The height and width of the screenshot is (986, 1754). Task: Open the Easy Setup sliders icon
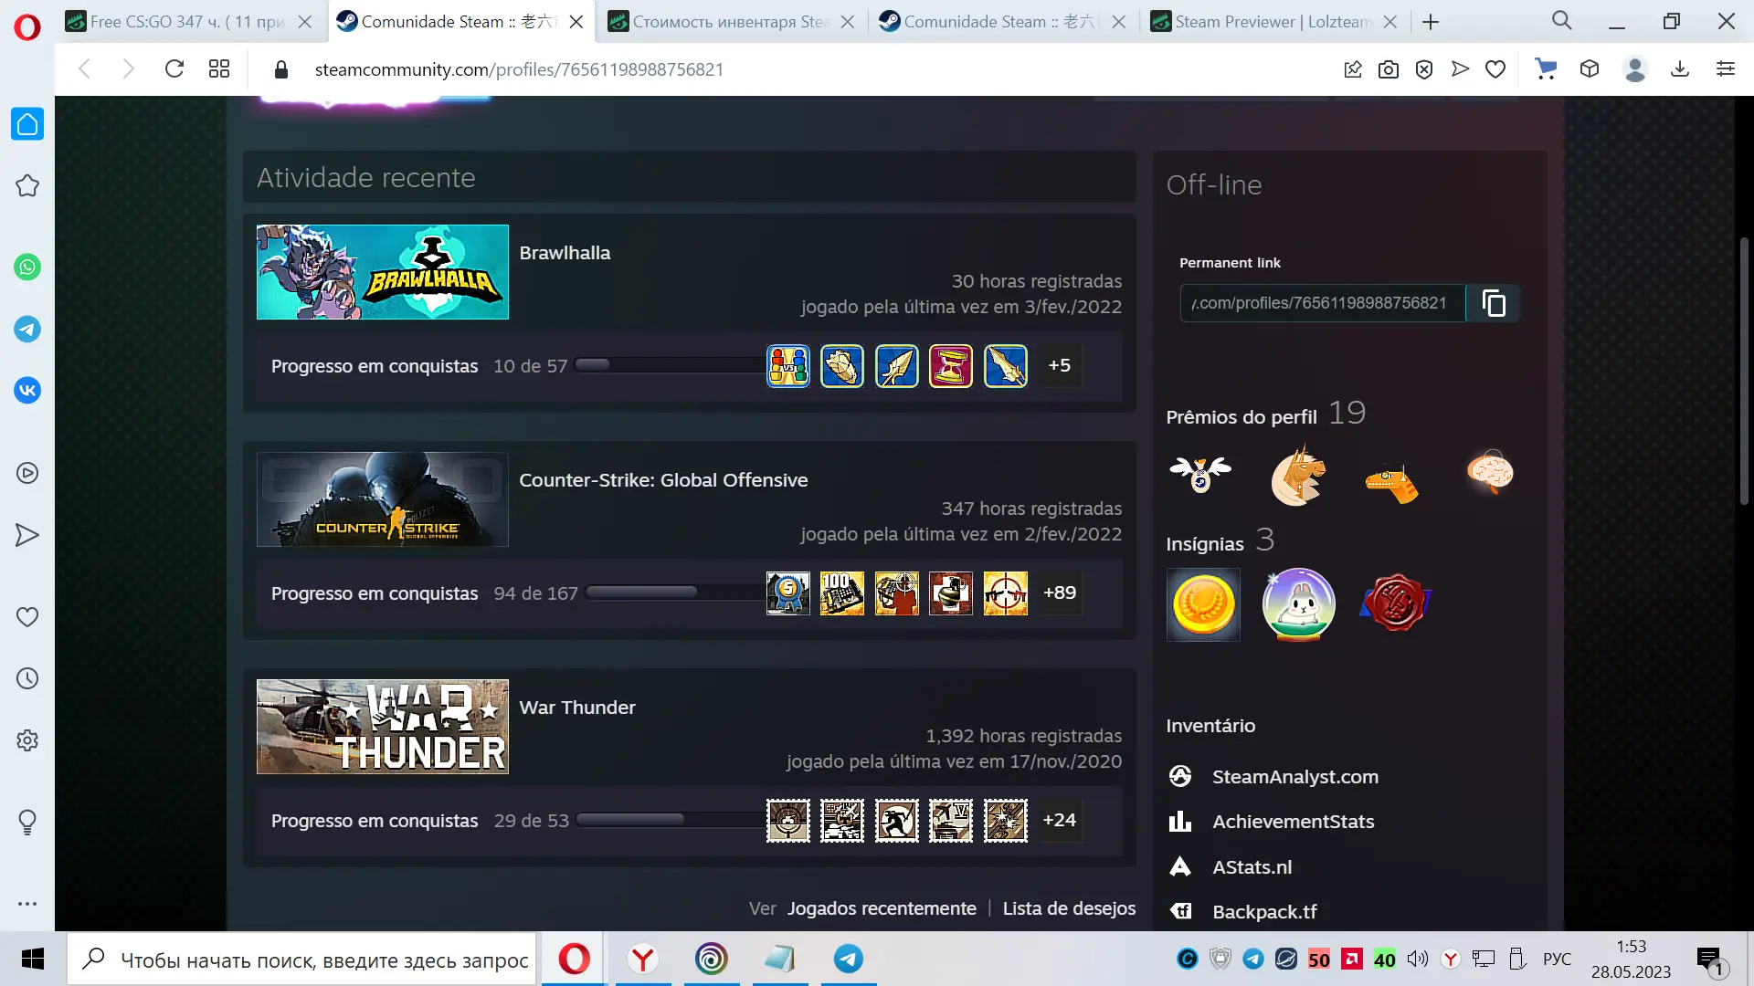1726,69
